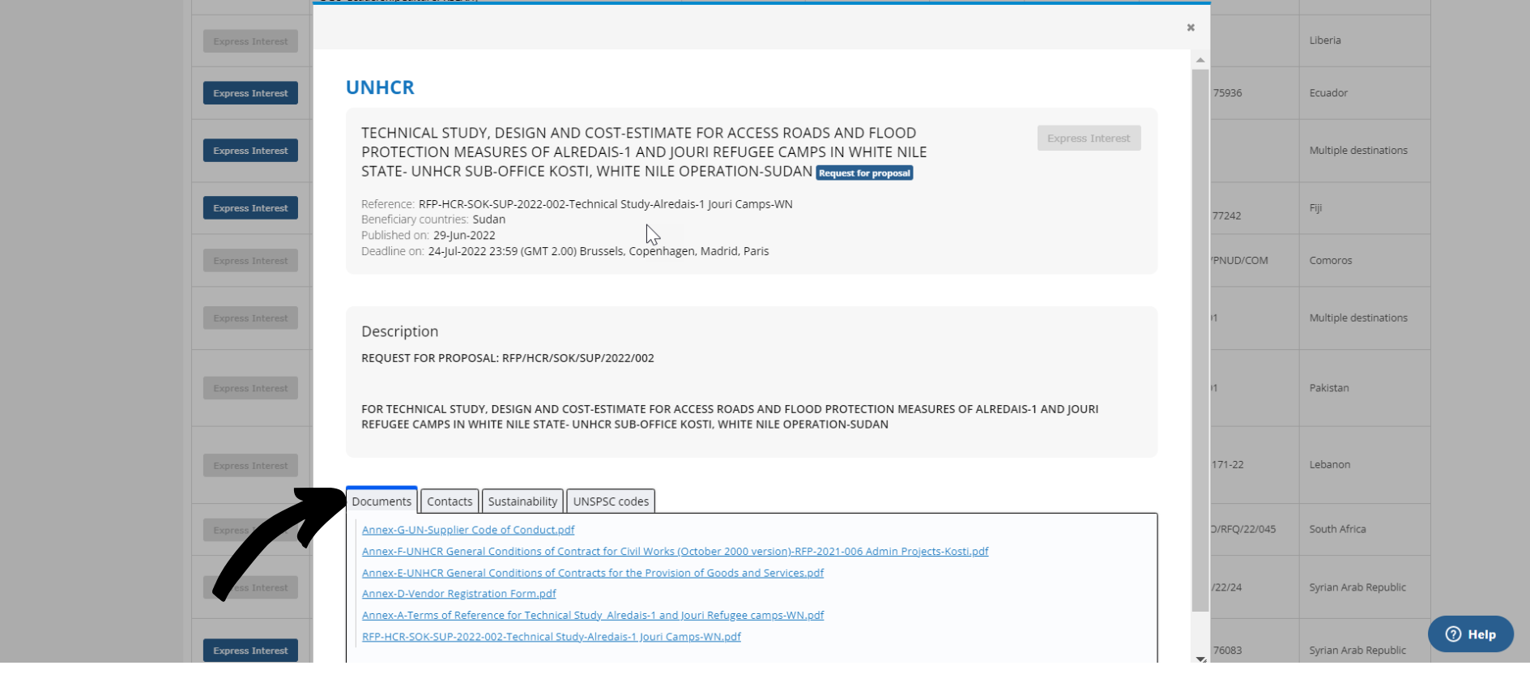Click Express Interest inside the UNHCR dialog
The width and height of the screenshot is (1530, 674).
click(x=1089, y=139)
